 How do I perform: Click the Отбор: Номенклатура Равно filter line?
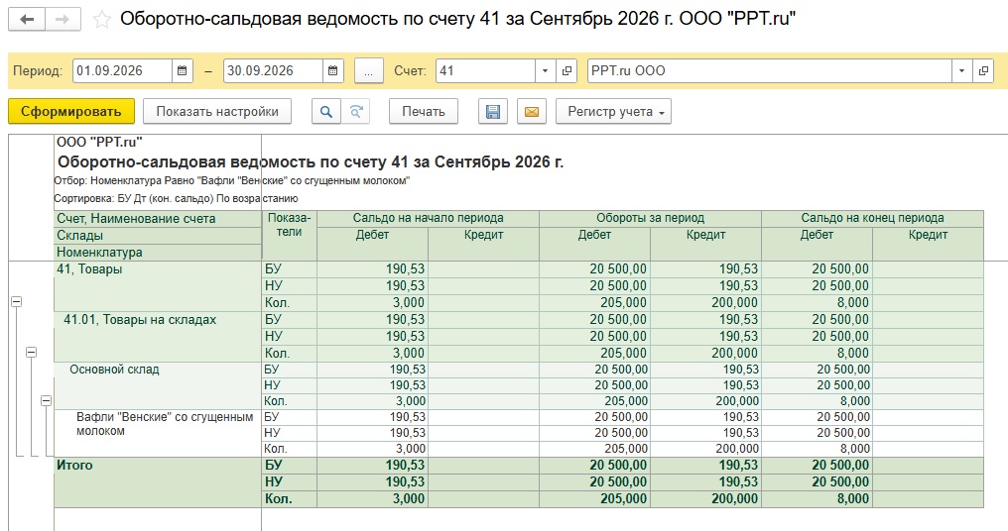pos(231,181)
